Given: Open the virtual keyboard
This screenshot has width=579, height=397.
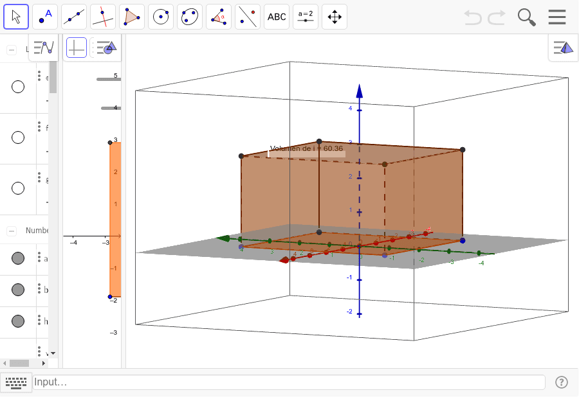Looking at the screenshot, I should click(16, 382).
